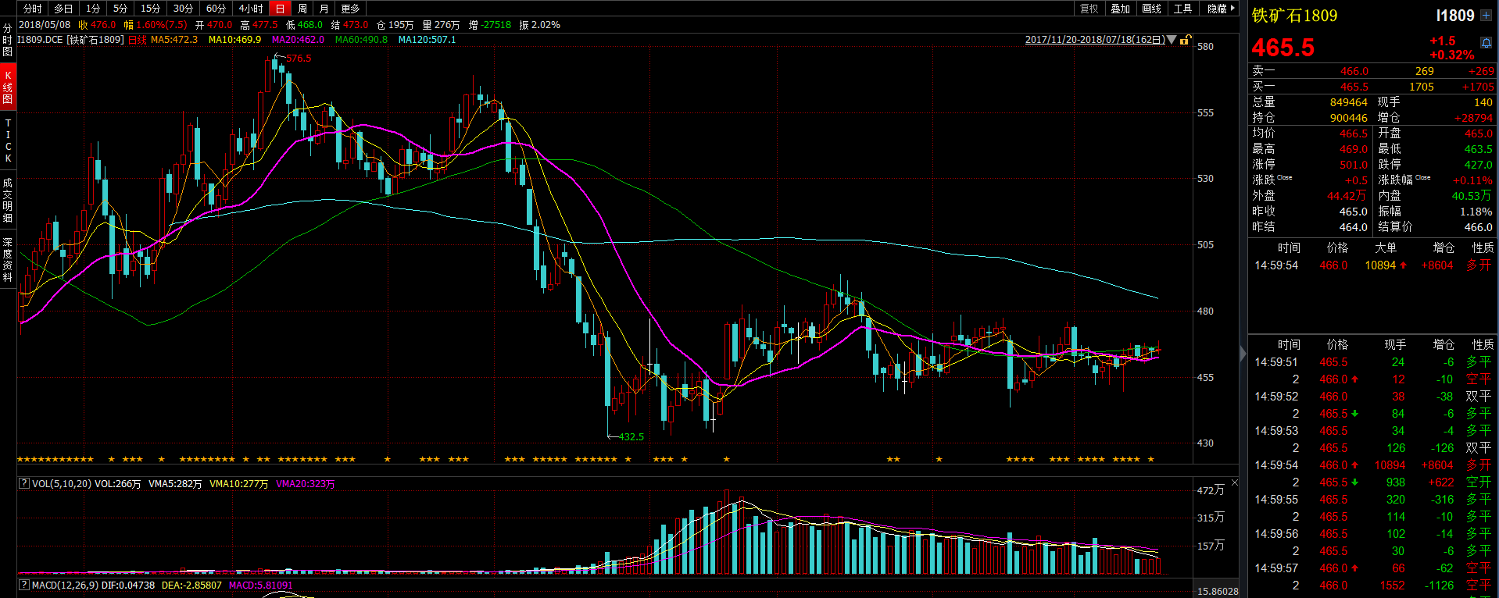
Task: Collapse right panel using the side arrow
Action: [1243, 354]
